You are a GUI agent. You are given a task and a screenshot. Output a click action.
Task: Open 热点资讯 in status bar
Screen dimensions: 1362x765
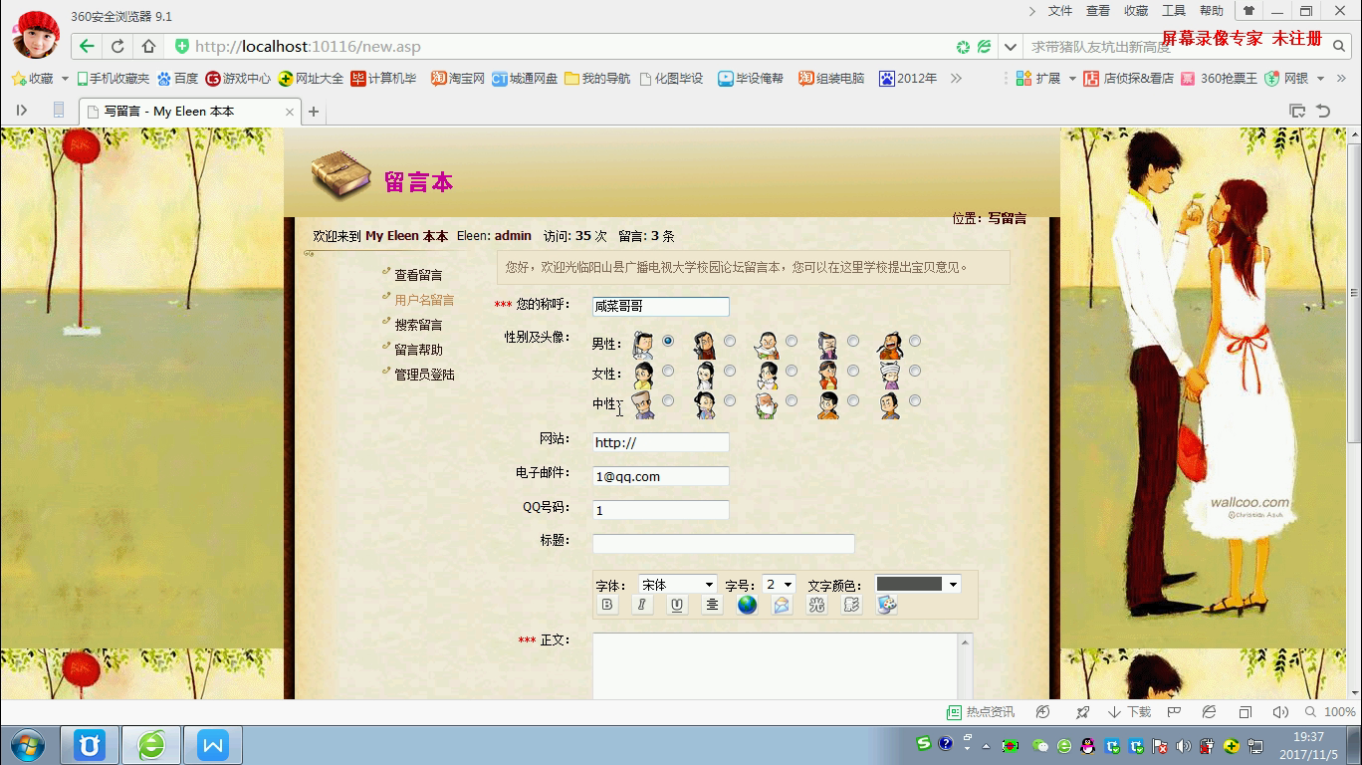(981, 712)
